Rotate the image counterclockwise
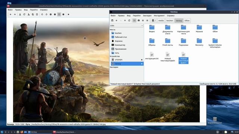Viewport: 239px width, 134px height. tap(46, 15)
